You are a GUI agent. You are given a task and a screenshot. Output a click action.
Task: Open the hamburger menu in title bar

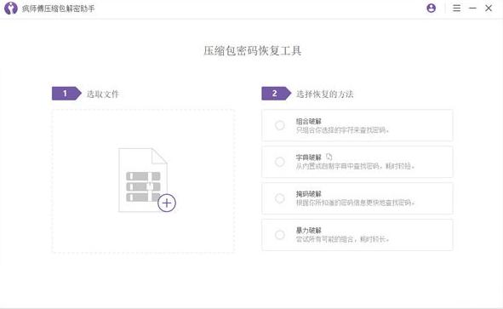[456, 8]
